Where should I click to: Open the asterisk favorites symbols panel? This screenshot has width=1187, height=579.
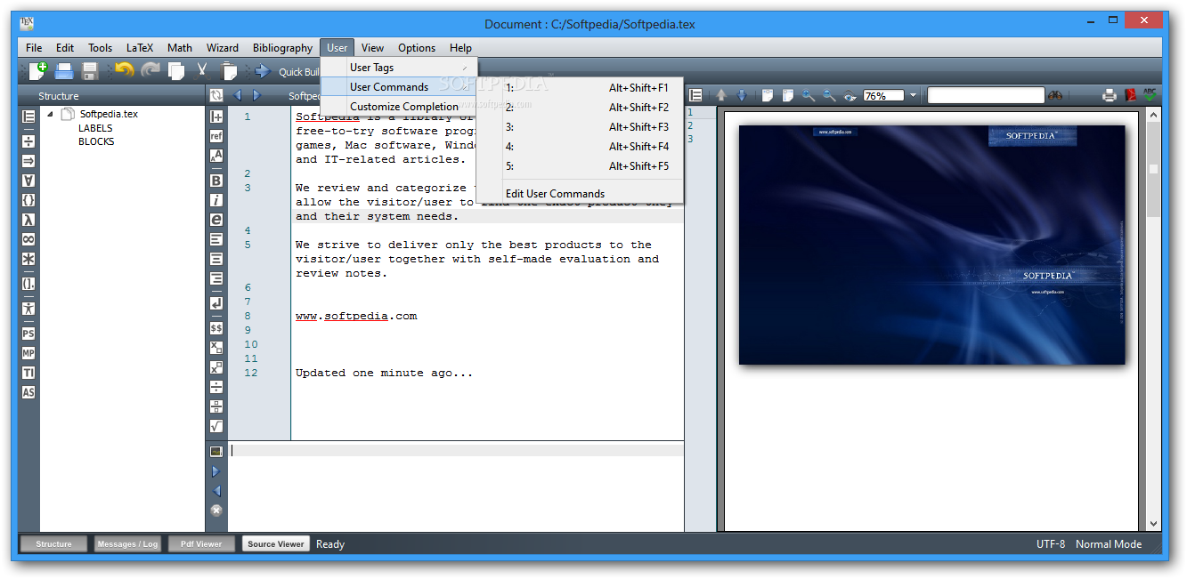(28, 259)
